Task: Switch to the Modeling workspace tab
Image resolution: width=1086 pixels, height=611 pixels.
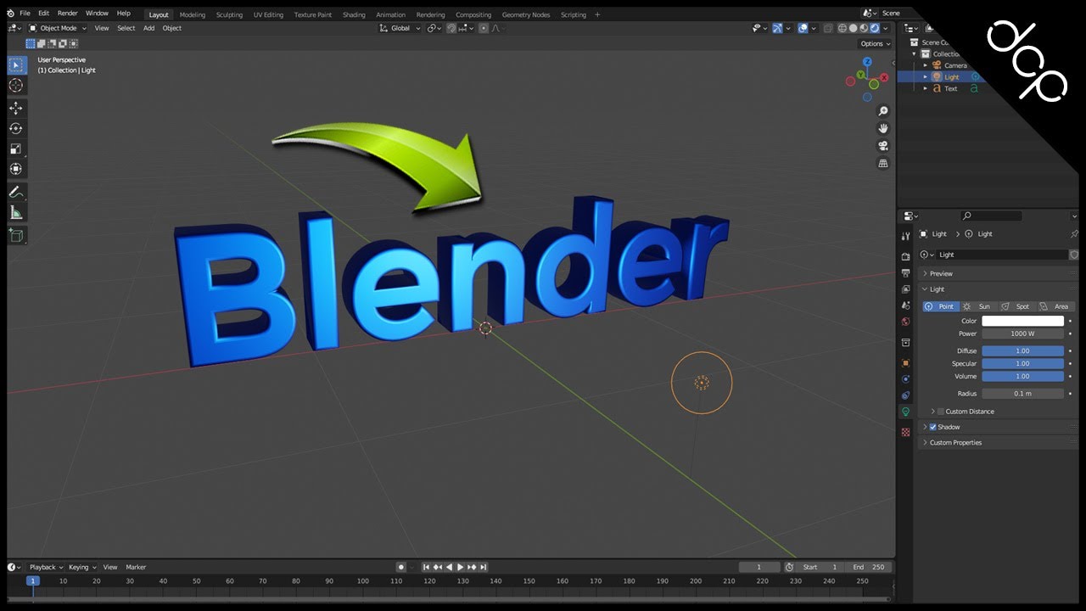Action: point(193,14)
